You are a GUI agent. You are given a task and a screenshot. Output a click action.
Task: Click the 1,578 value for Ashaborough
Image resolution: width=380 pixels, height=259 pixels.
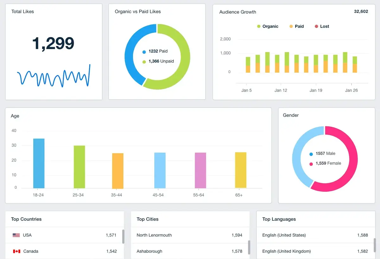tap(237, 251)
